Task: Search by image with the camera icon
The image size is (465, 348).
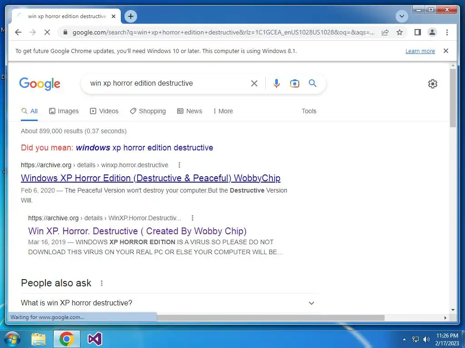Action: (x=294, y=83)
